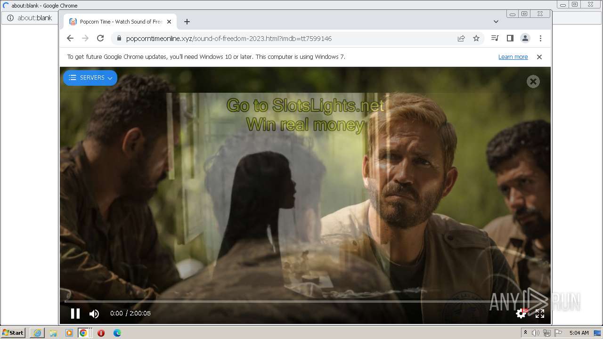Minimize the background about:blank Chrome window

click(563, 5)
